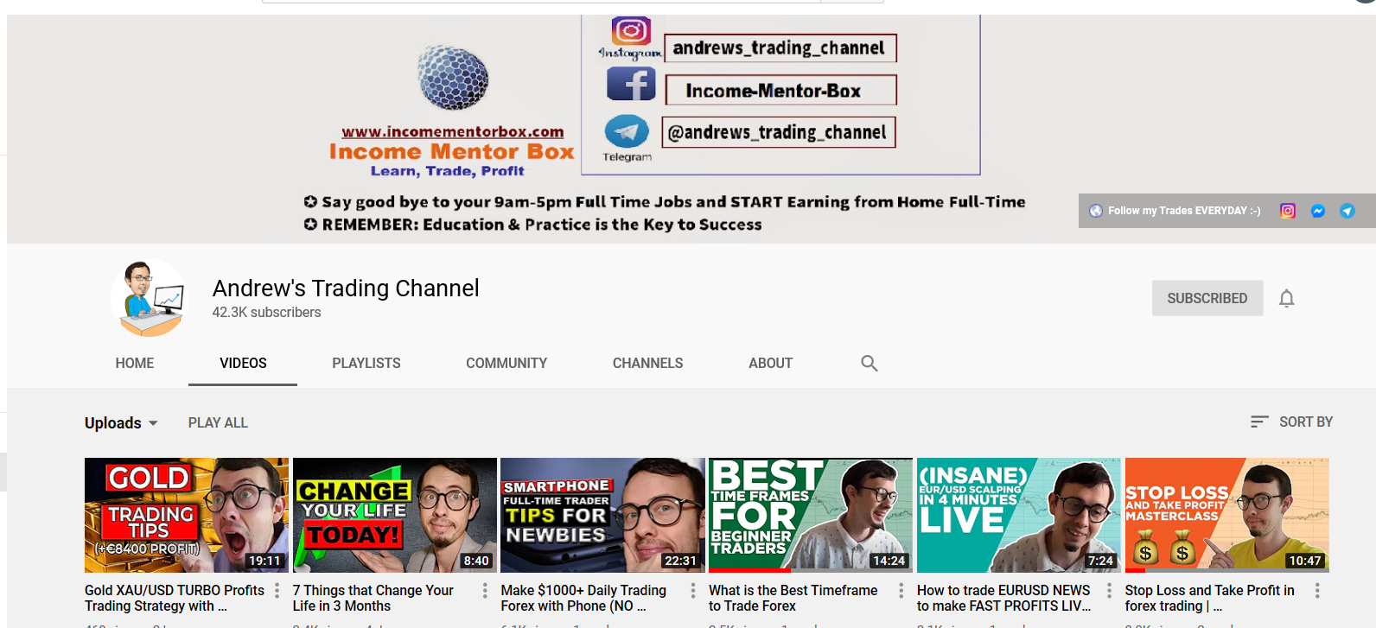Open How to trade EURUSD NEWS video title

click(1003, 598)
